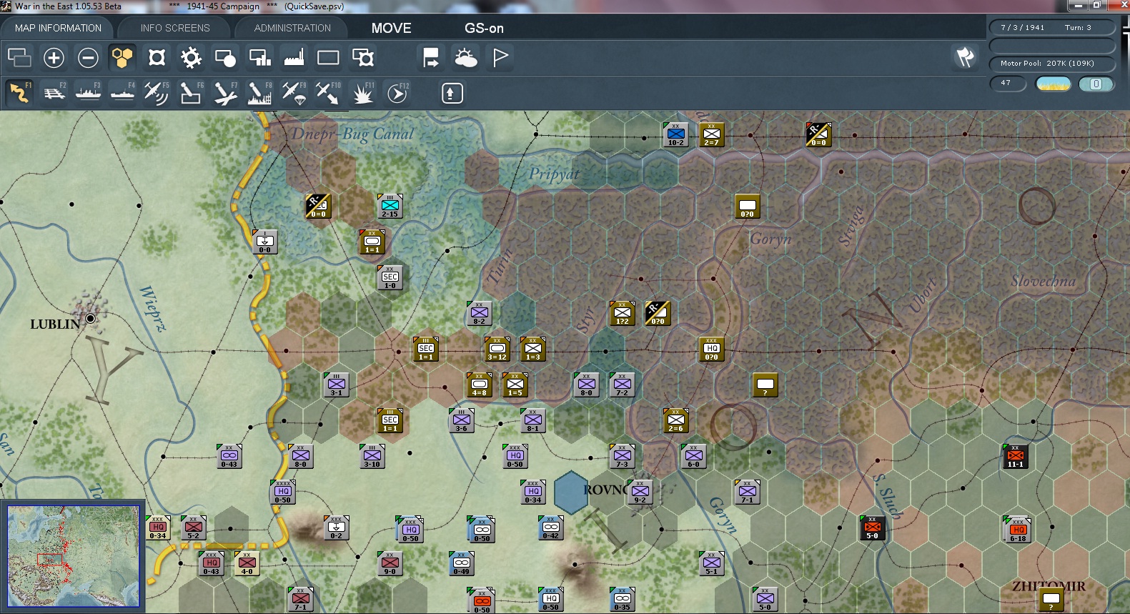Image resolution: width=1130 pixels, height=614 pixels.
Task: Click the overlapping windows toolbar icon
Action: coord(19,57)
